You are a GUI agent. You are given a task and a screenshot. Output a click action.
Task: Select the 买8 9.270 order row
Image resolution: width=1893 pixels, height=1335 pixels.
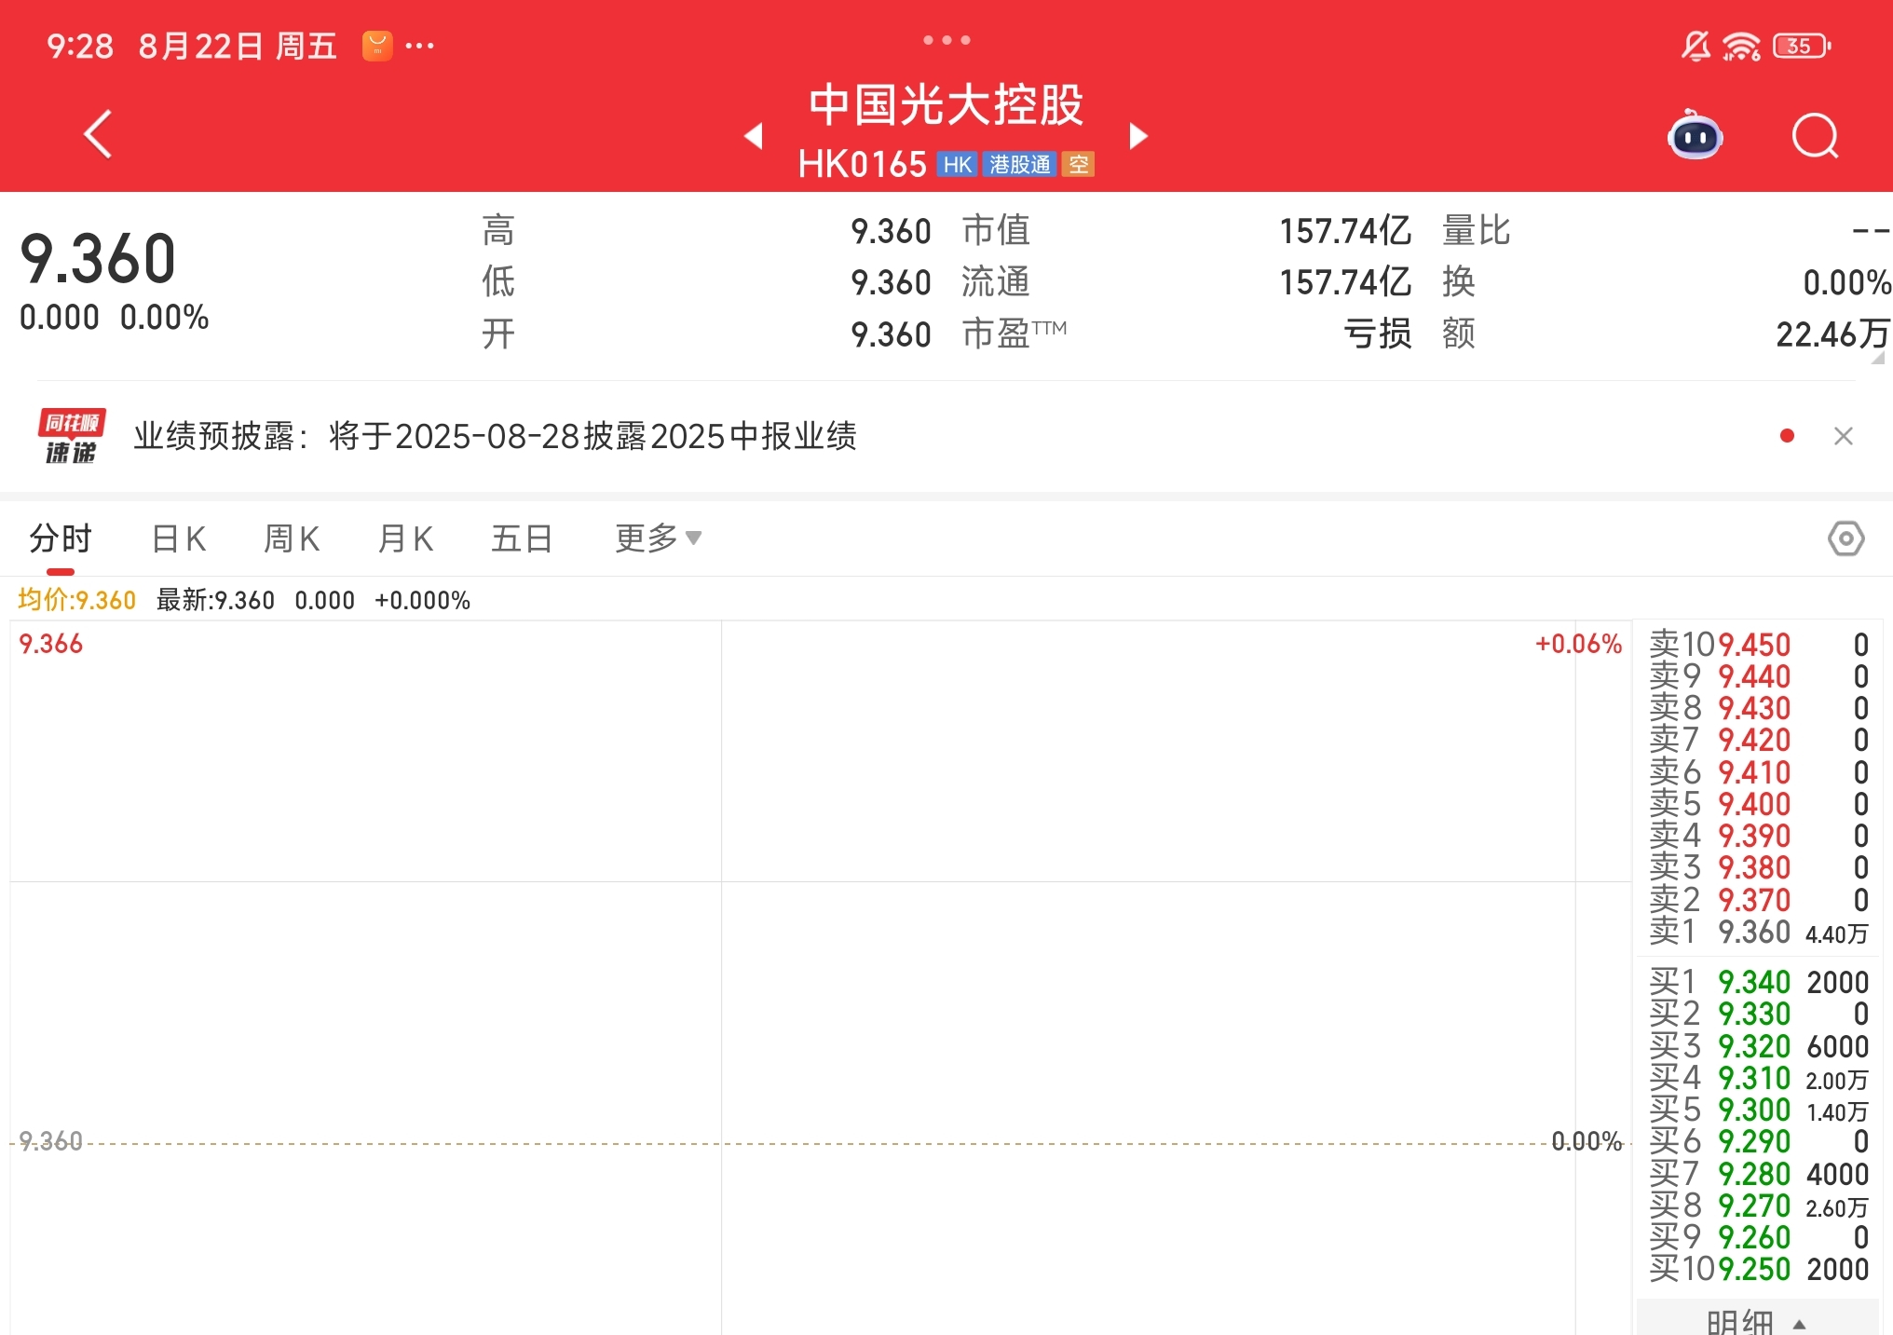[1759, 1206]
